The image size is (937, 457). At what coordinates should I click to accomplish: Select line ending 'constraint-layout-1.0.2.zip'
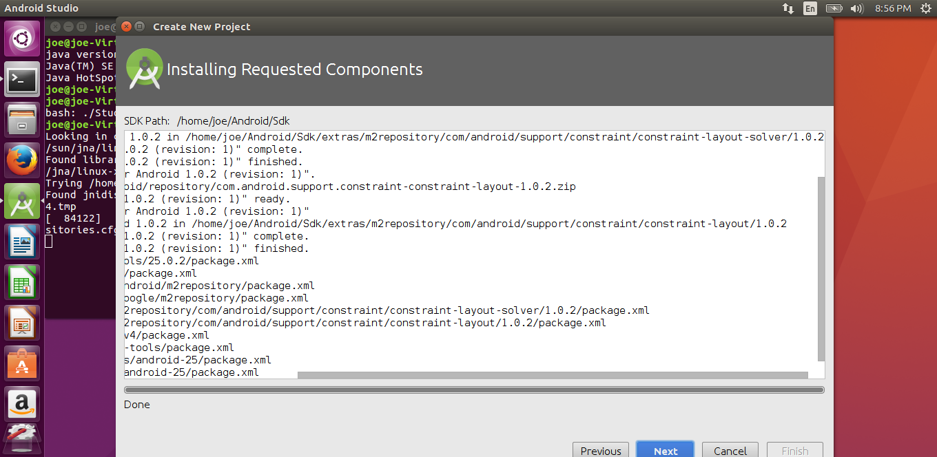pos(350,187)
